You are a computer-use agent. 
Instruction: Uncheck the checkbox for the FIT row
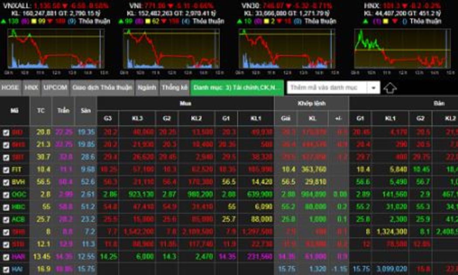point(6,170)
